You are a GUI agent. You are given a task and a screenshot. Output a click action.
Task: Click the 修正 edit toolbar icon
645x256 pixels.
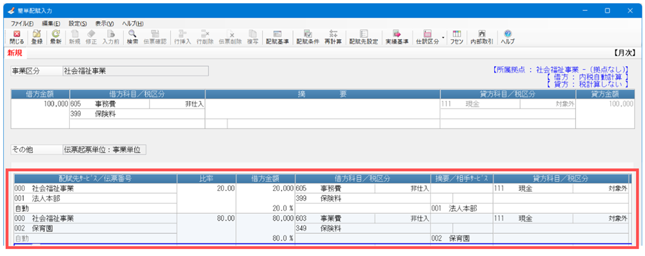coord(92,37)
